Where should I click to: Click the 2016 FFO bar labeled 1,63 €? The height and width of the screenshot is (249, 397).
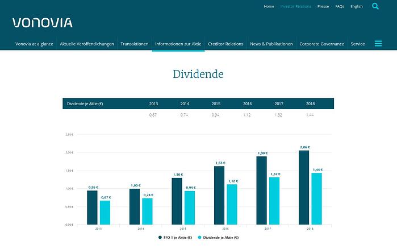click(219, 196)
